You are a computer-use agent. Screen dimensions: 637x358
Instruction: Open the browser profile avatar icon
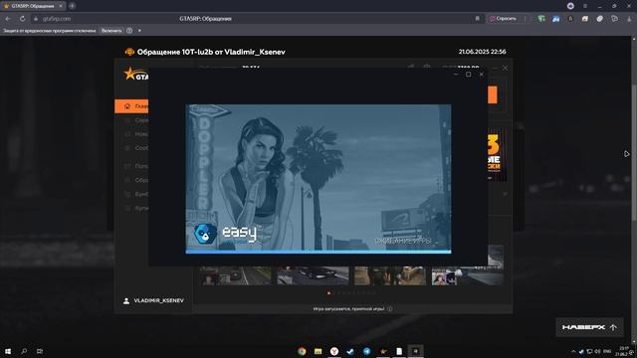coord(570,6)
